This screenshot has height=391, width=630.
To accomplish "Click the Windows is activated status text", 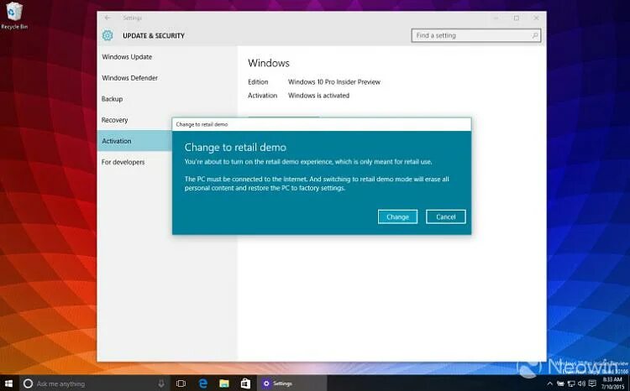I will click(318, 96).
